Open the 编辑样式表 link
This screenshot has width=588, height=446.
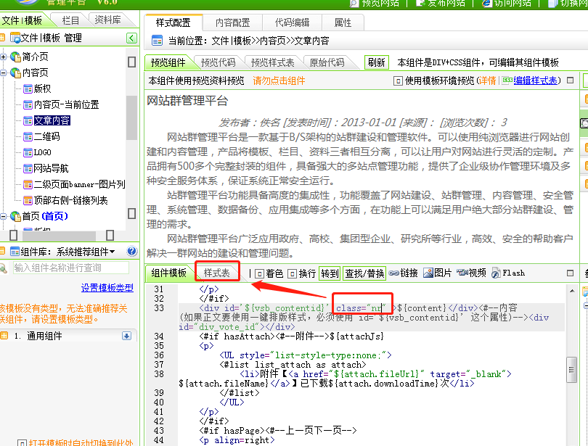click(536, 80)
